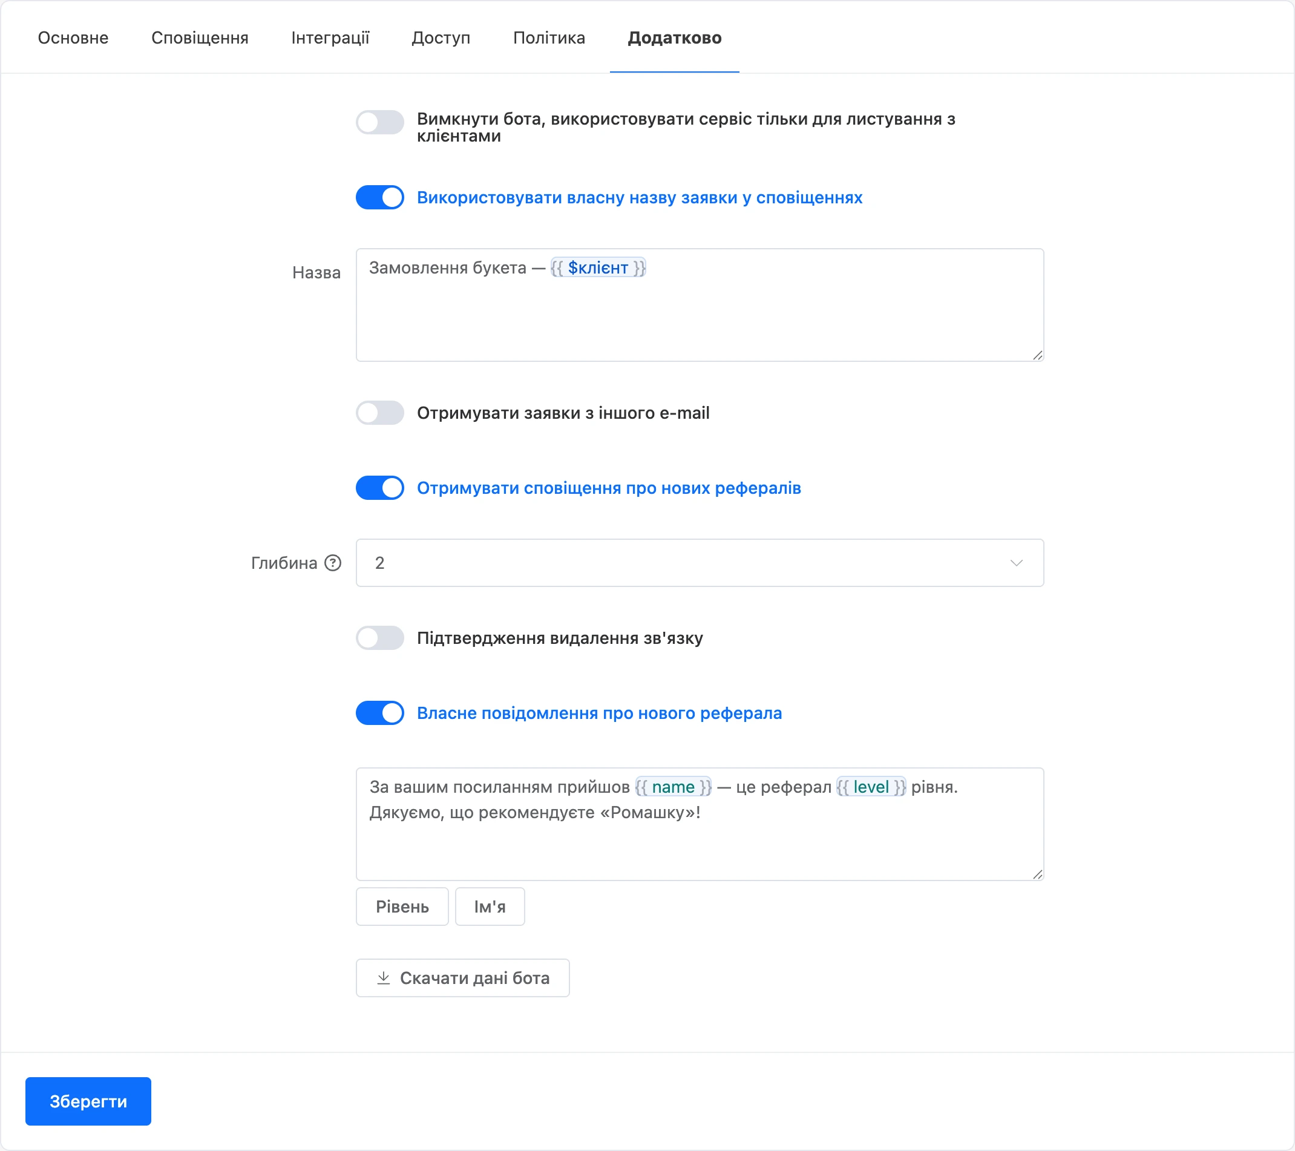Insert the Рівень variable button

pyautogui.click(x=402, y=907)
